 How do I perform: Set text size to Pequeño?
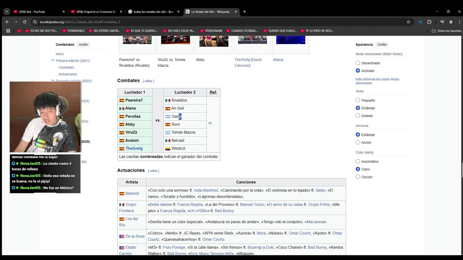(358, 100)
